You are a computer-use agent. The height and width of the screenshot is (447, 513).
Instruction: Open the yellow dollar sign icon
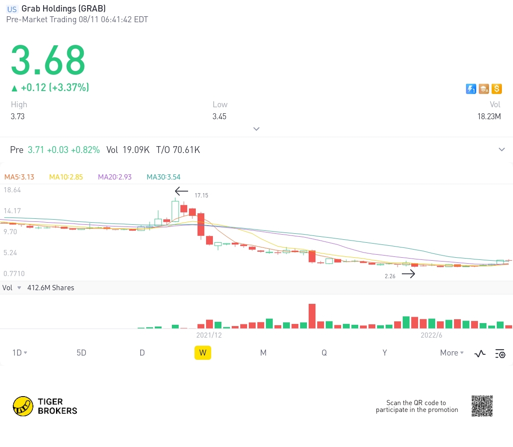coord(496,88)
